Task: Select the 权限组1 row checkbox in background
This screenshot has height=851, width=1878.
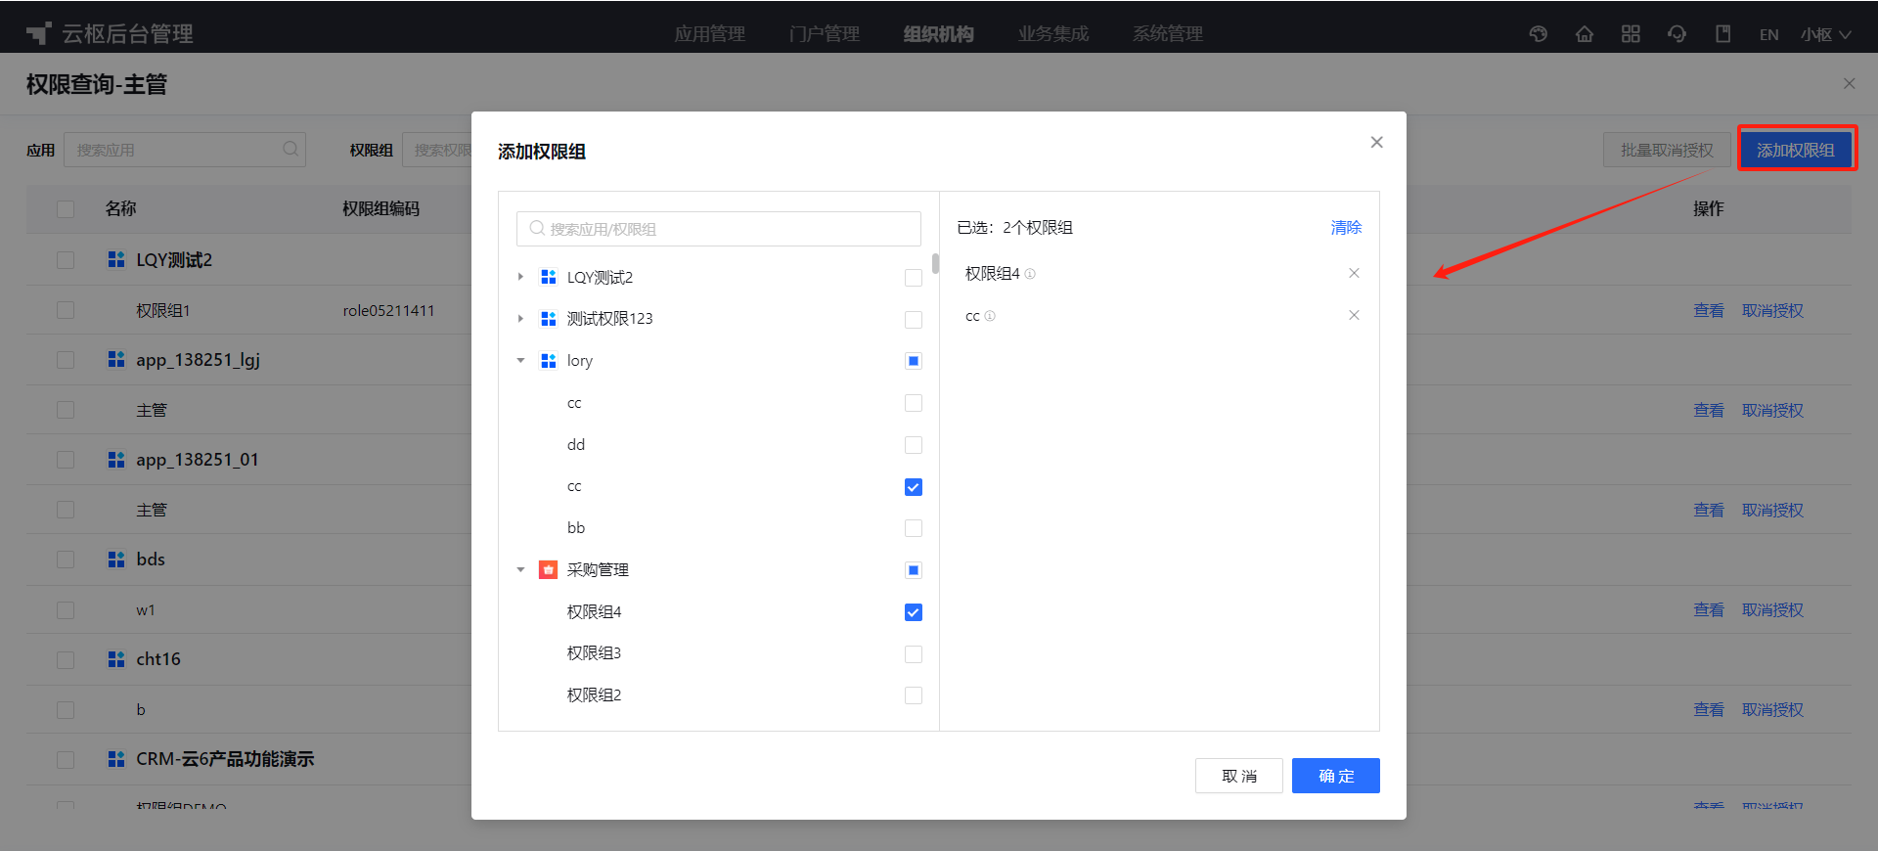Action: (66, 310)
